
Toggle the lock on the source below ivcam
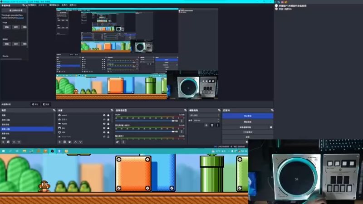108,120
